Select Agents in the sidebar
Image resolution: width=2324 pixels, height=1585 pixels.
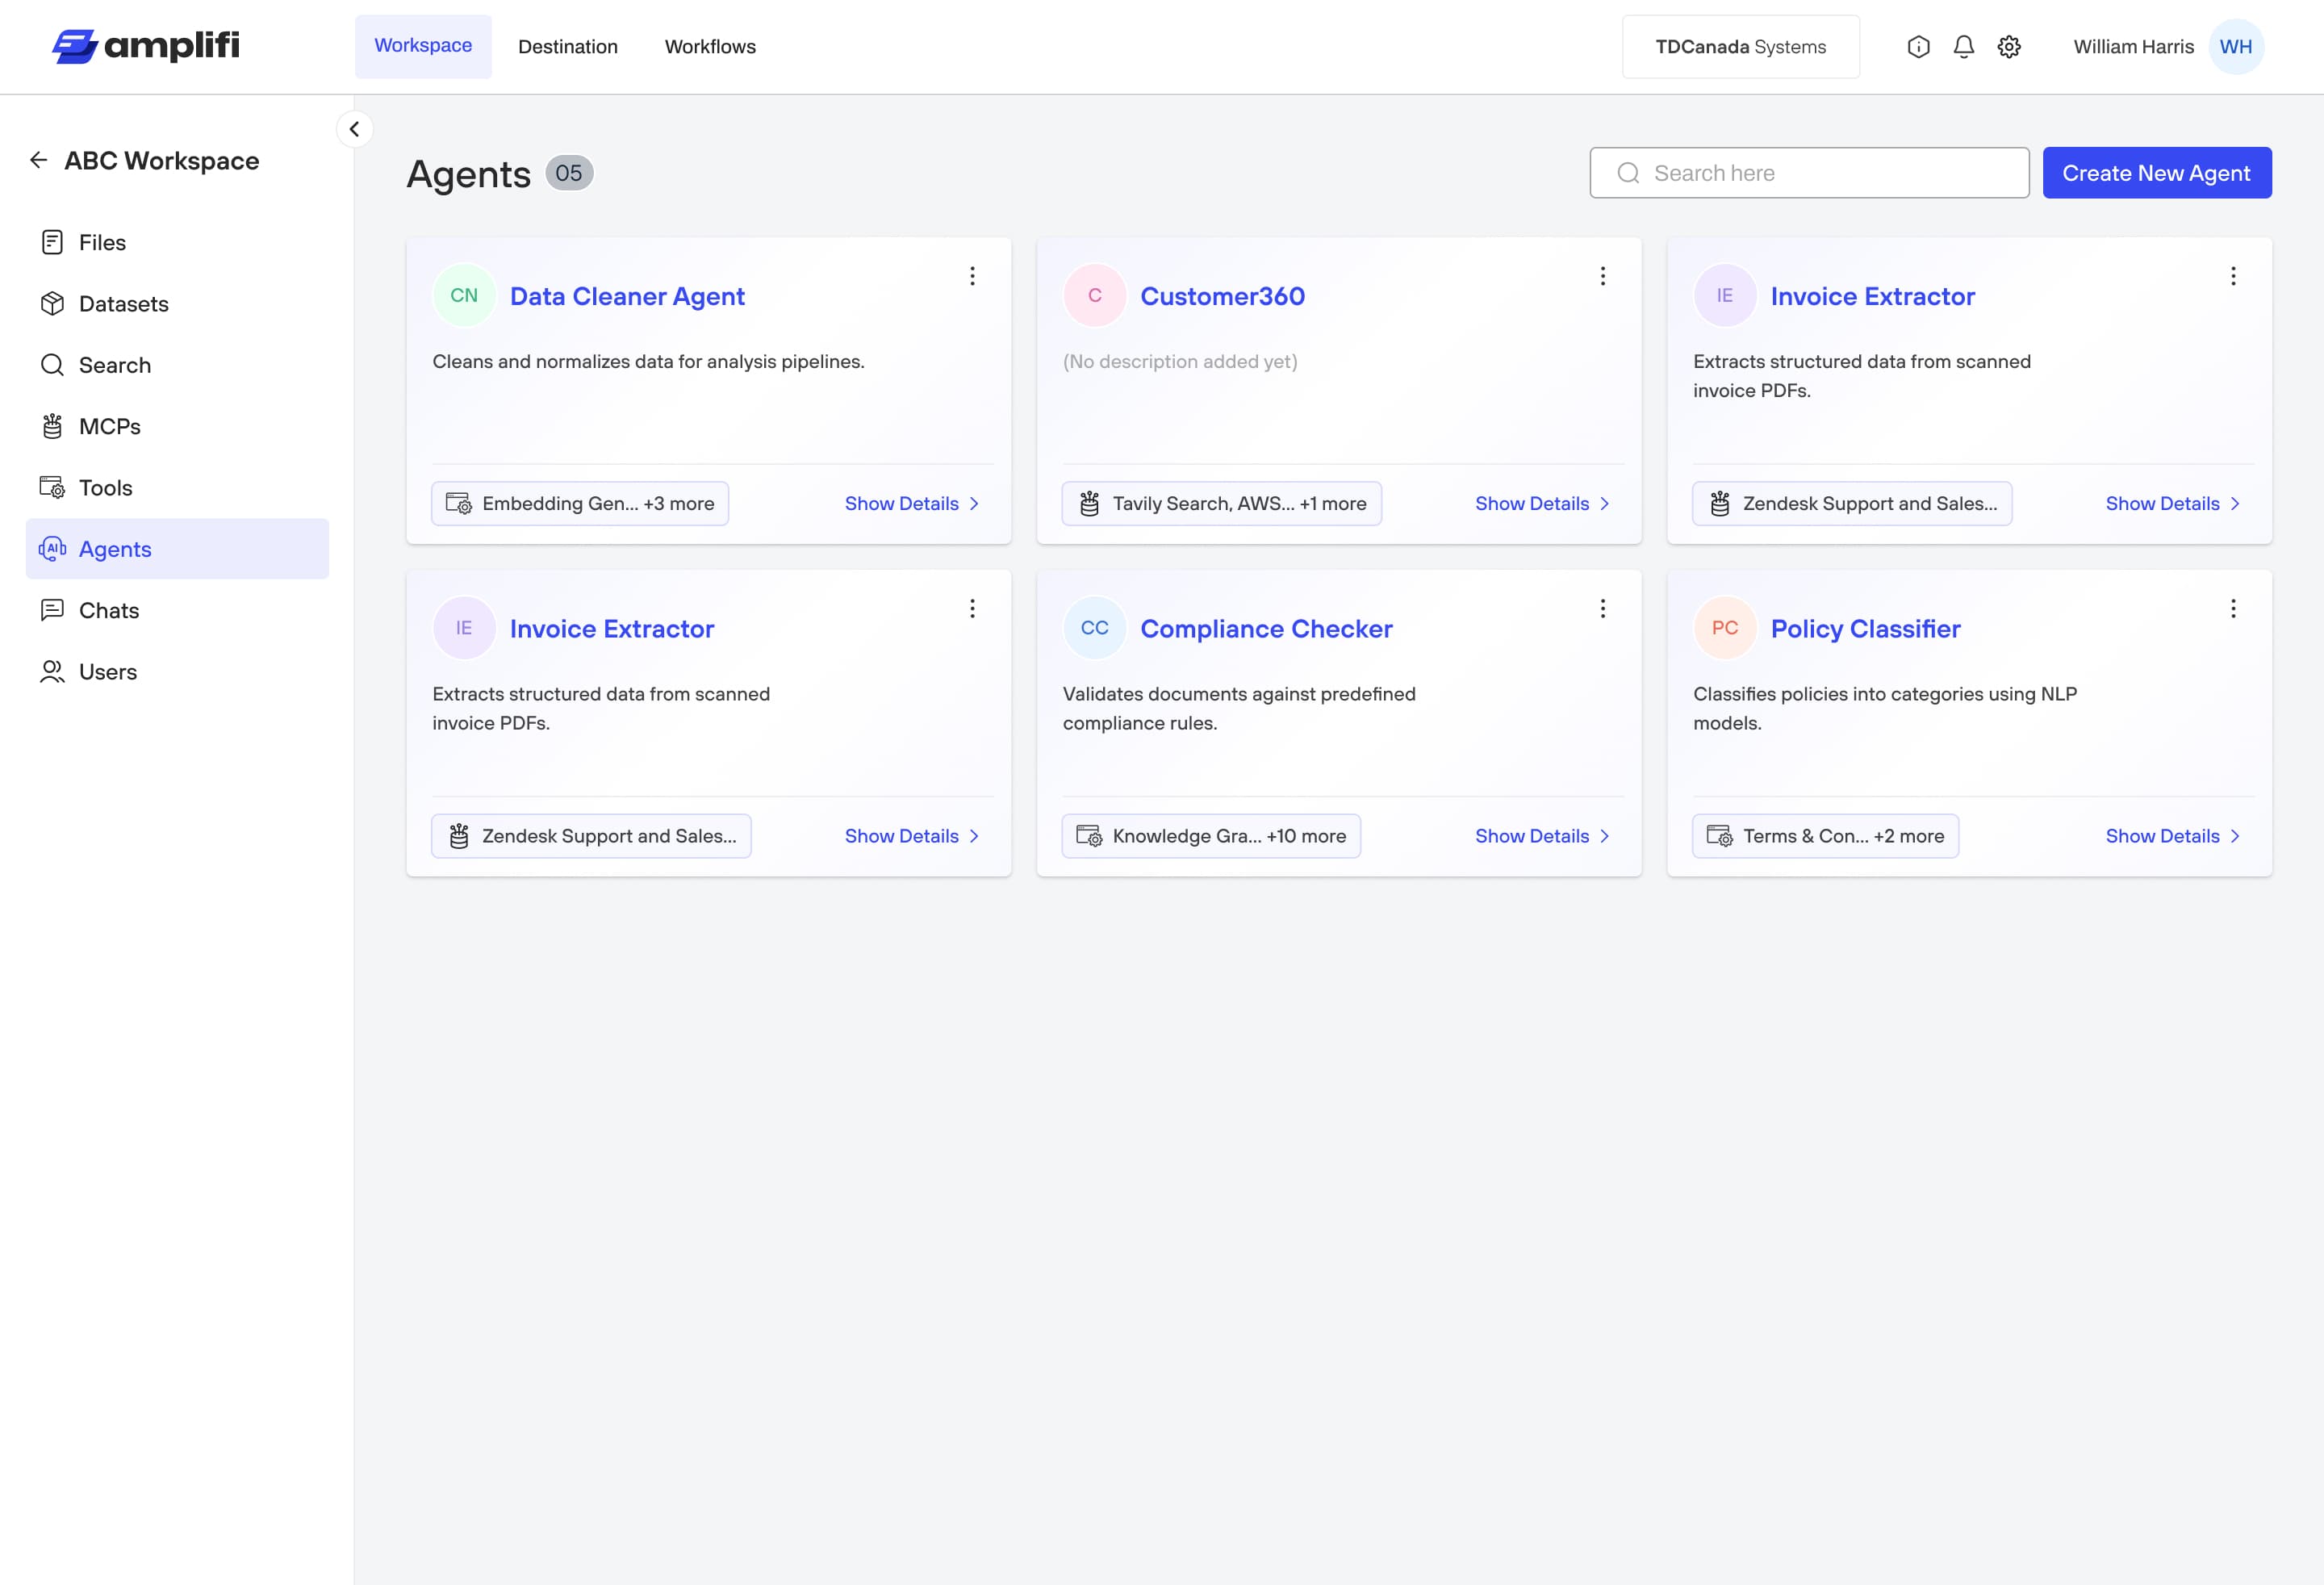177,549
